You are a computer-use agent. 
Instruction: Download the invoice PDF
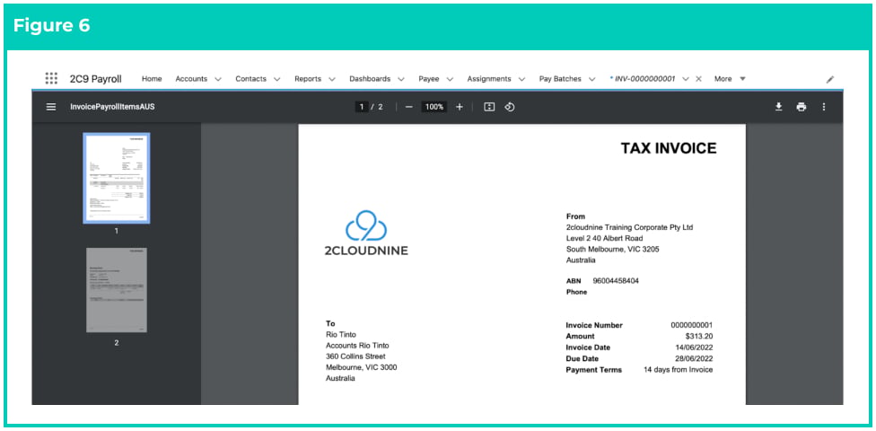coord(778,107)
